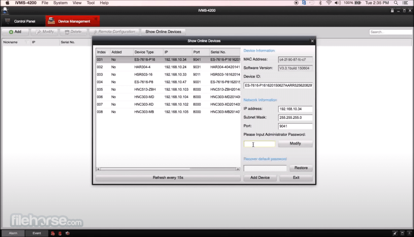Click the first red alarm icon beside Event
The width and height of the screenshot is (414, 237).
coord(53,233)
